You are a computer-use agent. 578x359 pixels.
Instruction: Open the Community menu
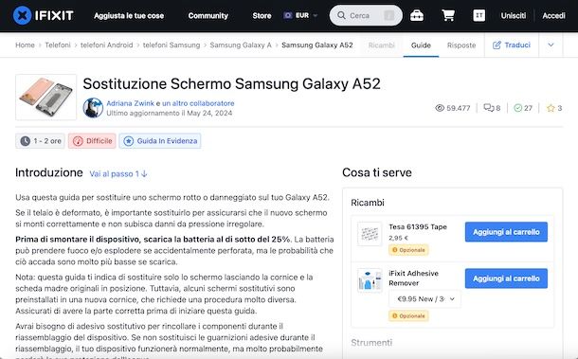click(x=208, y=16)
